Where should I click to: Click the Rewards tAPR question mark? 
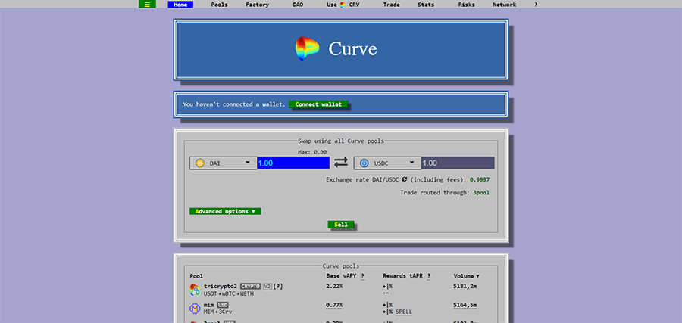tap(429, 276)
